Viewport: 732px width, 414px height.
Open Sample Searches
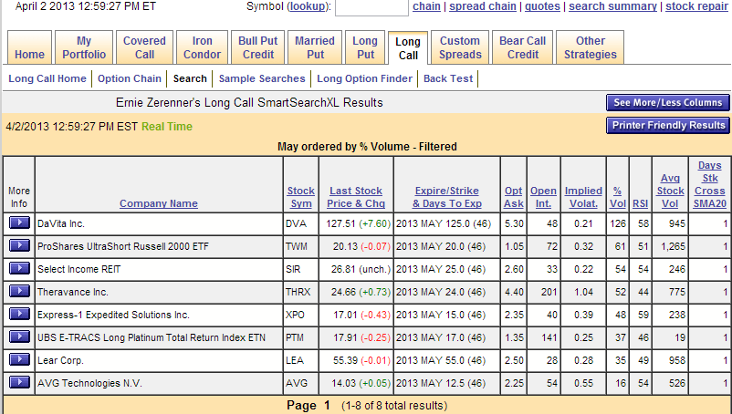(262, 78)
